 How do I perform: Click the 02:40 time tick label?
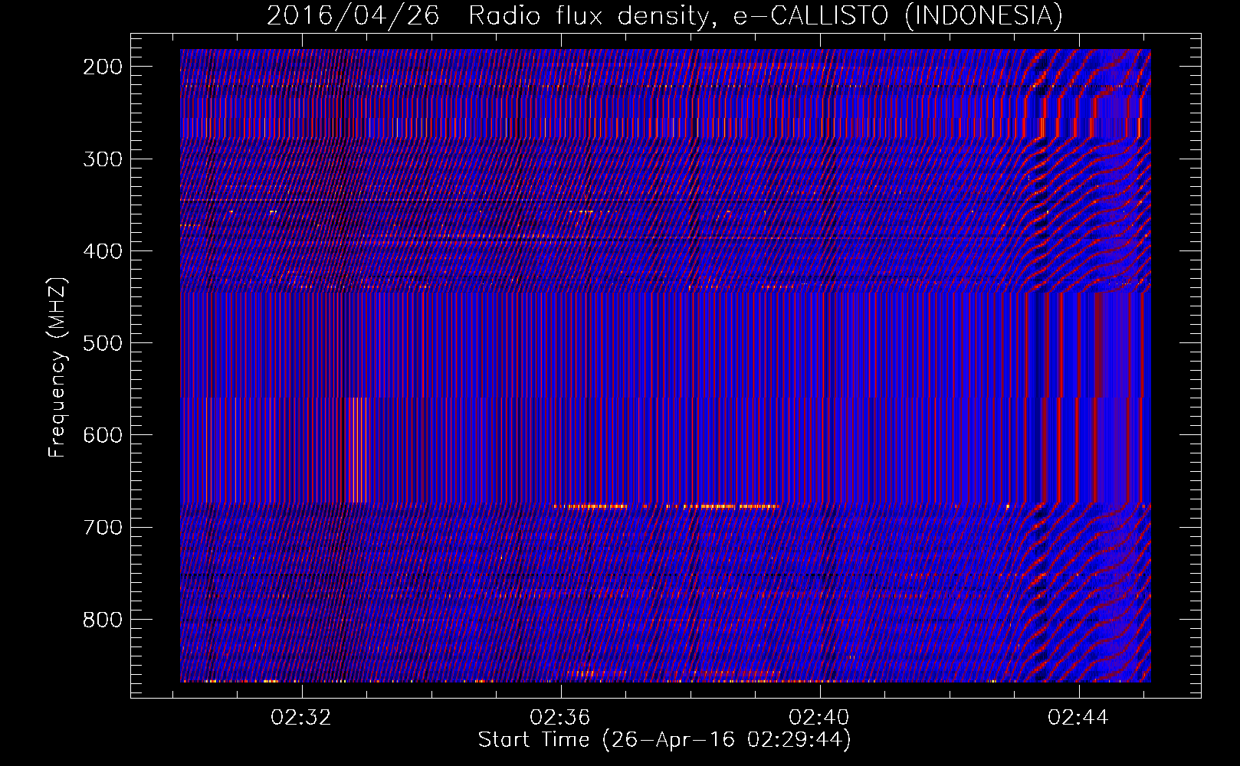(x=819, y=718)
